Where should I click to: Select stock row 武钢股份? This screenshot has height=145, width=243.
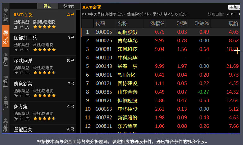point(161,32)
